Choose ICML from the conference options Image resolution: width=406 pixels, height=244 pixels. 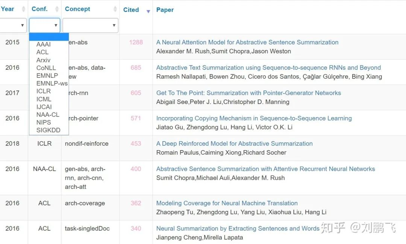coord(44,99)
